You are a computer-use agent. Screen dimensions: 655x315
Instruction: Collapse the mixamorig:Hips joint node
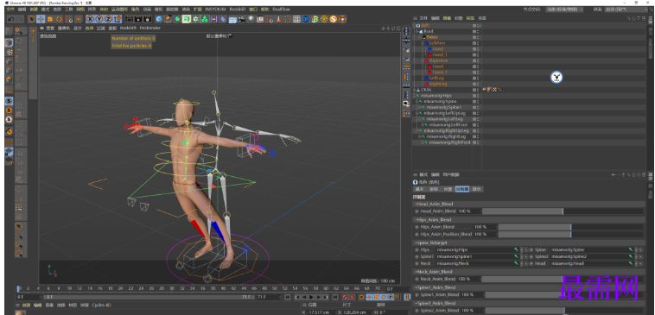pos(415,96)
